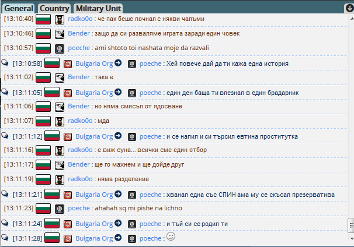Click Bender avatar at 13:10:46

60,34
